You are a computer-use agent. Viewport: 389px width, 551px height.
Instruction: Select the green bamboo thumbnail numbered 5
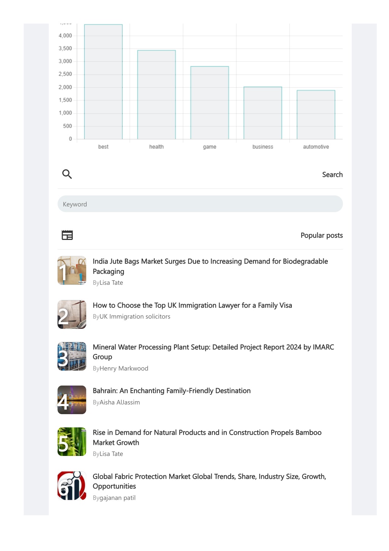click(72, 441)
